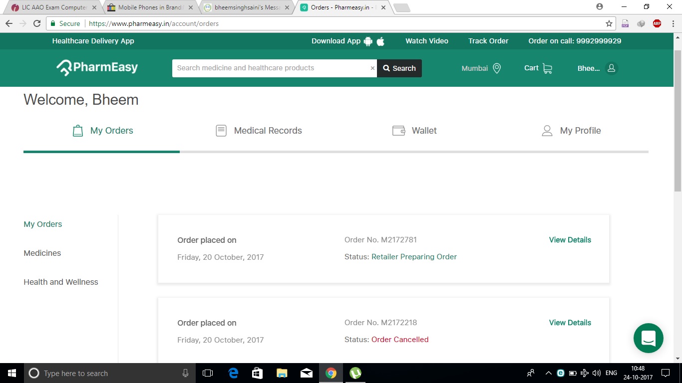The height and width of the screenshot is (383, 682).
Task: View the Secure padlock site info
Action: pyautogui.click(x=65, y=23)
